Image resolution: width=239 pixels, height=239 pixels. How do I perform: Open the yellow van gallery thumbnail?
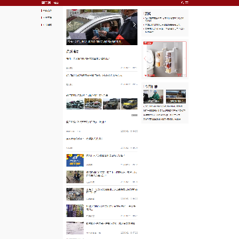click(129, 104)
